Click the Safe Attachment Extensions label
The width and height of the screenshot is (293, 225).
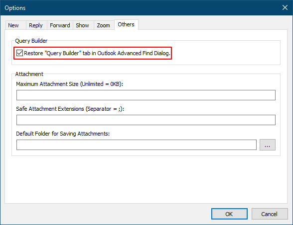click(x=70, y=109)
